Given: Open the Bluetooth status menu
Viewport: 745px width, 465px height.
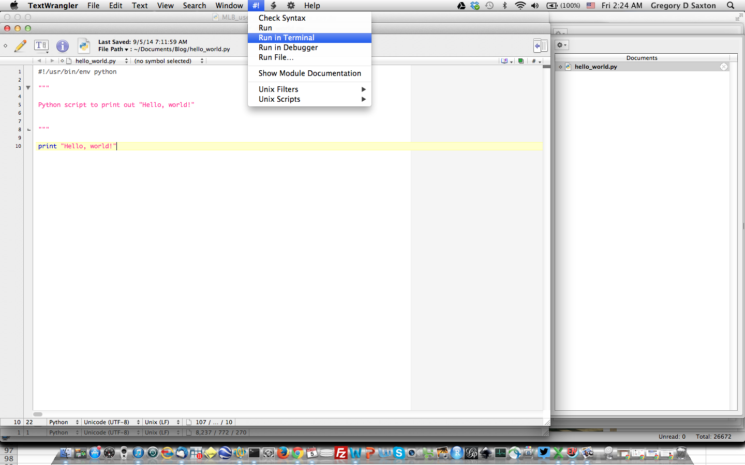Looking at the screenshot, I should (504, 5).
